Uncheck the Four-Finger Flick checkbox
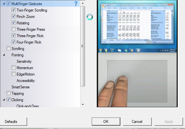 13,42
